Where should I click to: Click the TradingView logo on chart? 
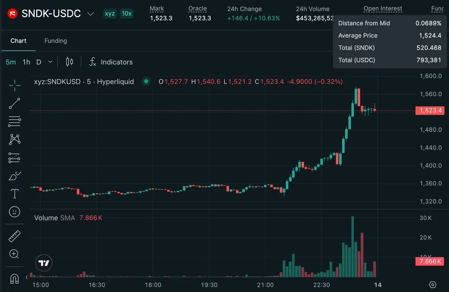pyautogui.click(x=44, y=263)
